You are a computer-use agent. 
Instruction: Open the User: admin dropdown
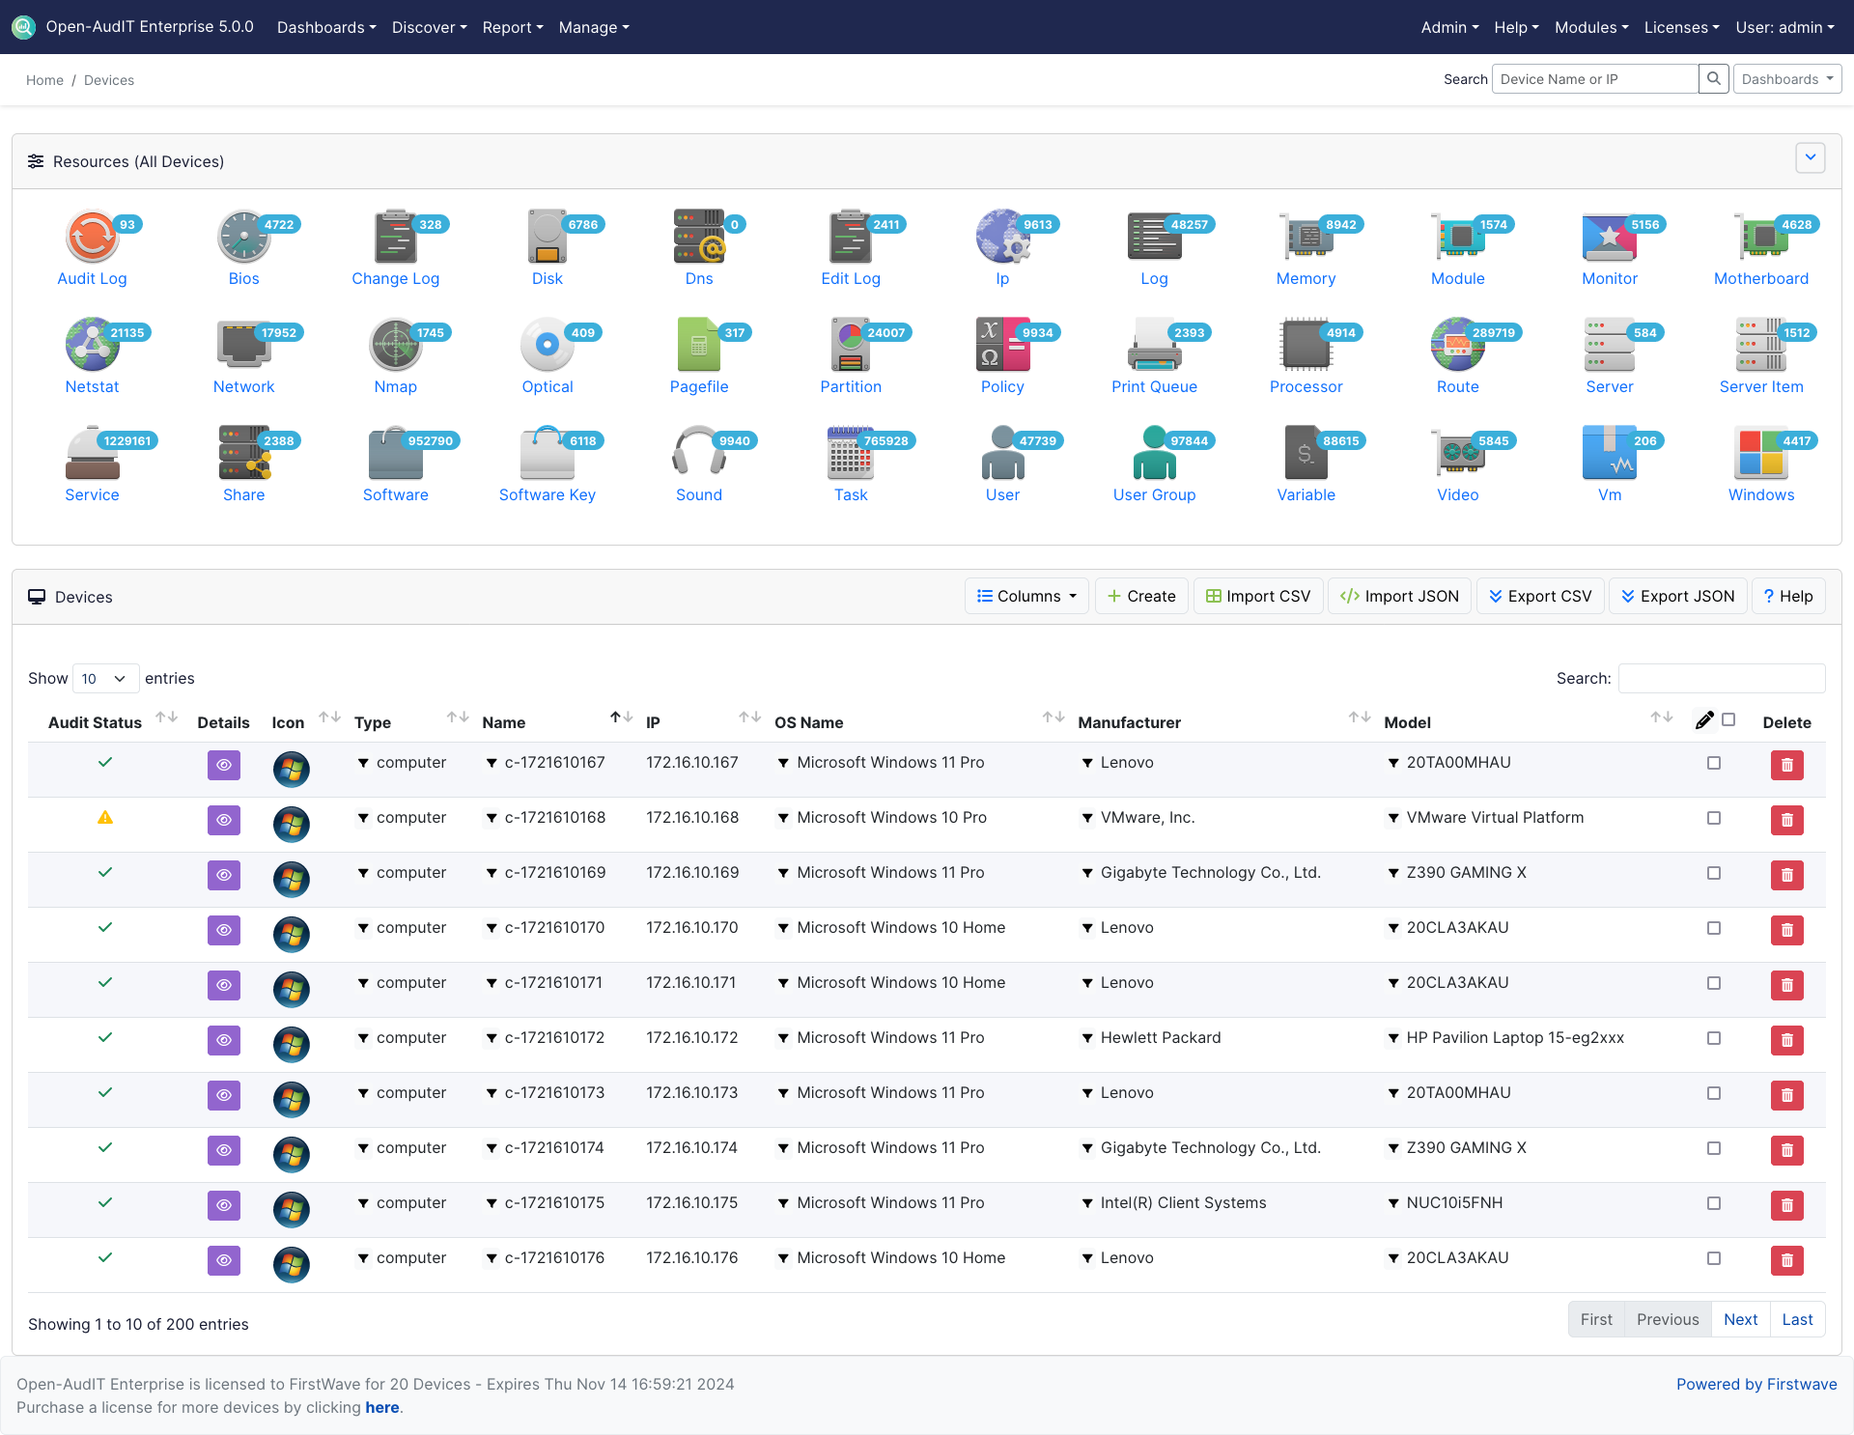[x=1784, y=27]
